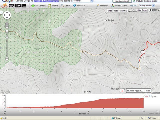The image size is (160, 120).
Task: Click the Listo status text
Action: pos(5,118)
